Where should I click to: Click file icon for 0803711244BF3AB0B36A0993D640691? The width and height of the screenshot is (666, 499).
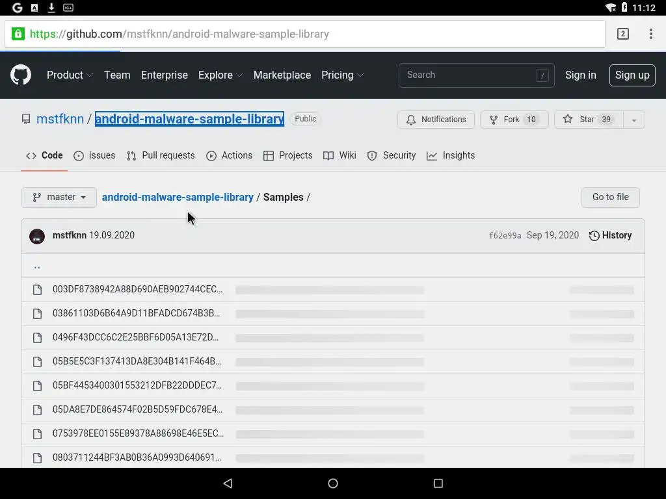coord(37,458)
